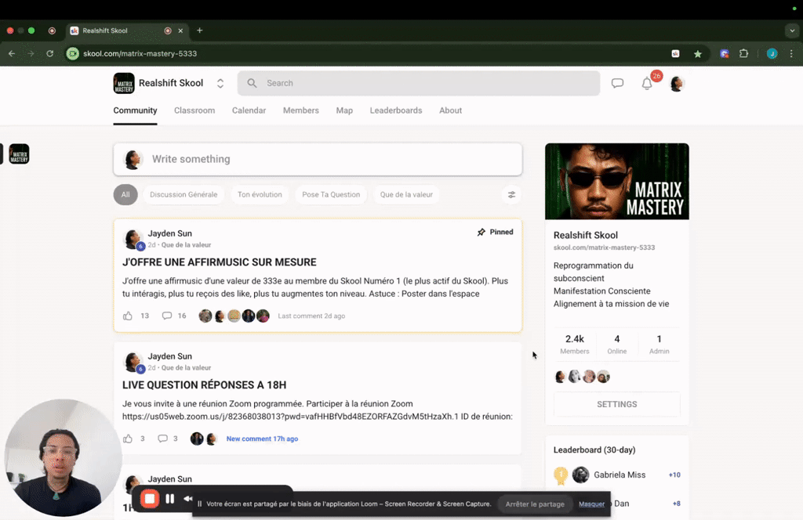The image size is (803, 520).
Task: Click the Write something post box
Action: tap(318, 159)
